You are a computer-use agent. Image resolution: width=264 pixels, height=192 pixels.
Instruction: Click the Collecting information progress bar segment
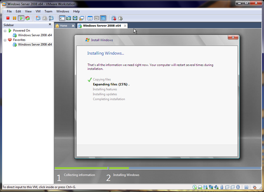81,168
